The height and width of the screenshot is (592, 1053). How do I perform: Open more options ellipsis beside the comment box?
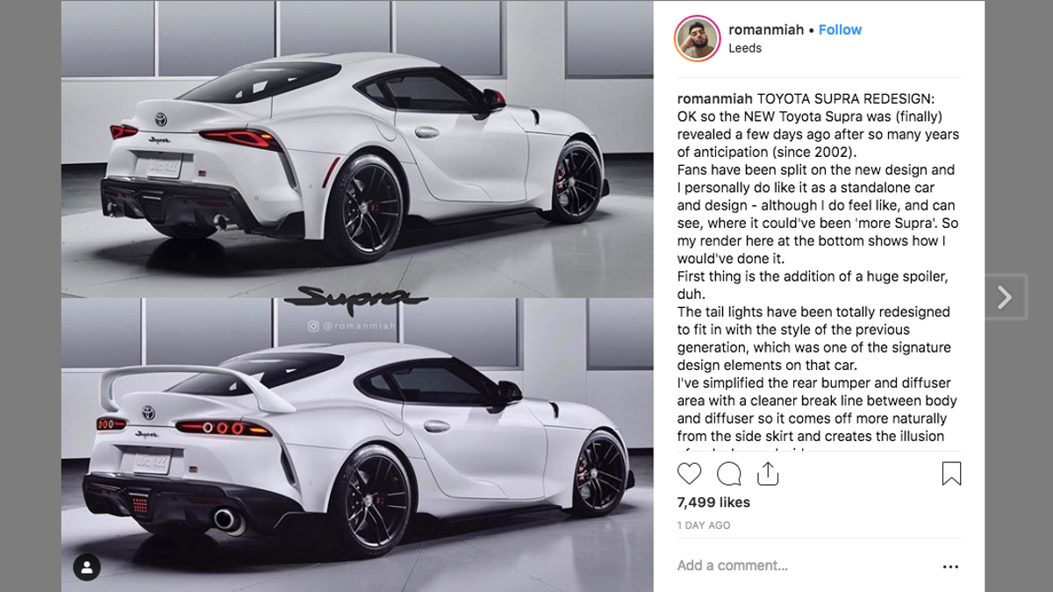click(x=950, y=567)
